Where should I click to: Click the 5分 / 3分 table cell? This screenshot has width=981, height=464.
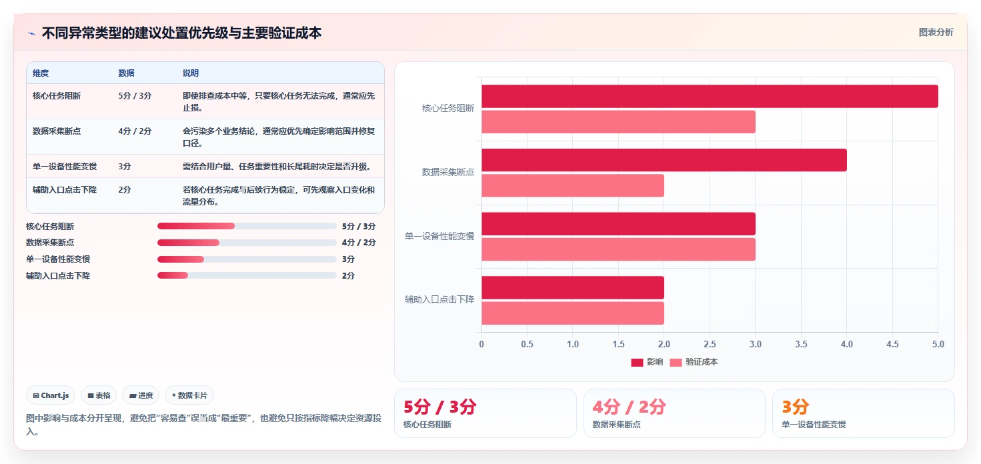pos(135,96)
